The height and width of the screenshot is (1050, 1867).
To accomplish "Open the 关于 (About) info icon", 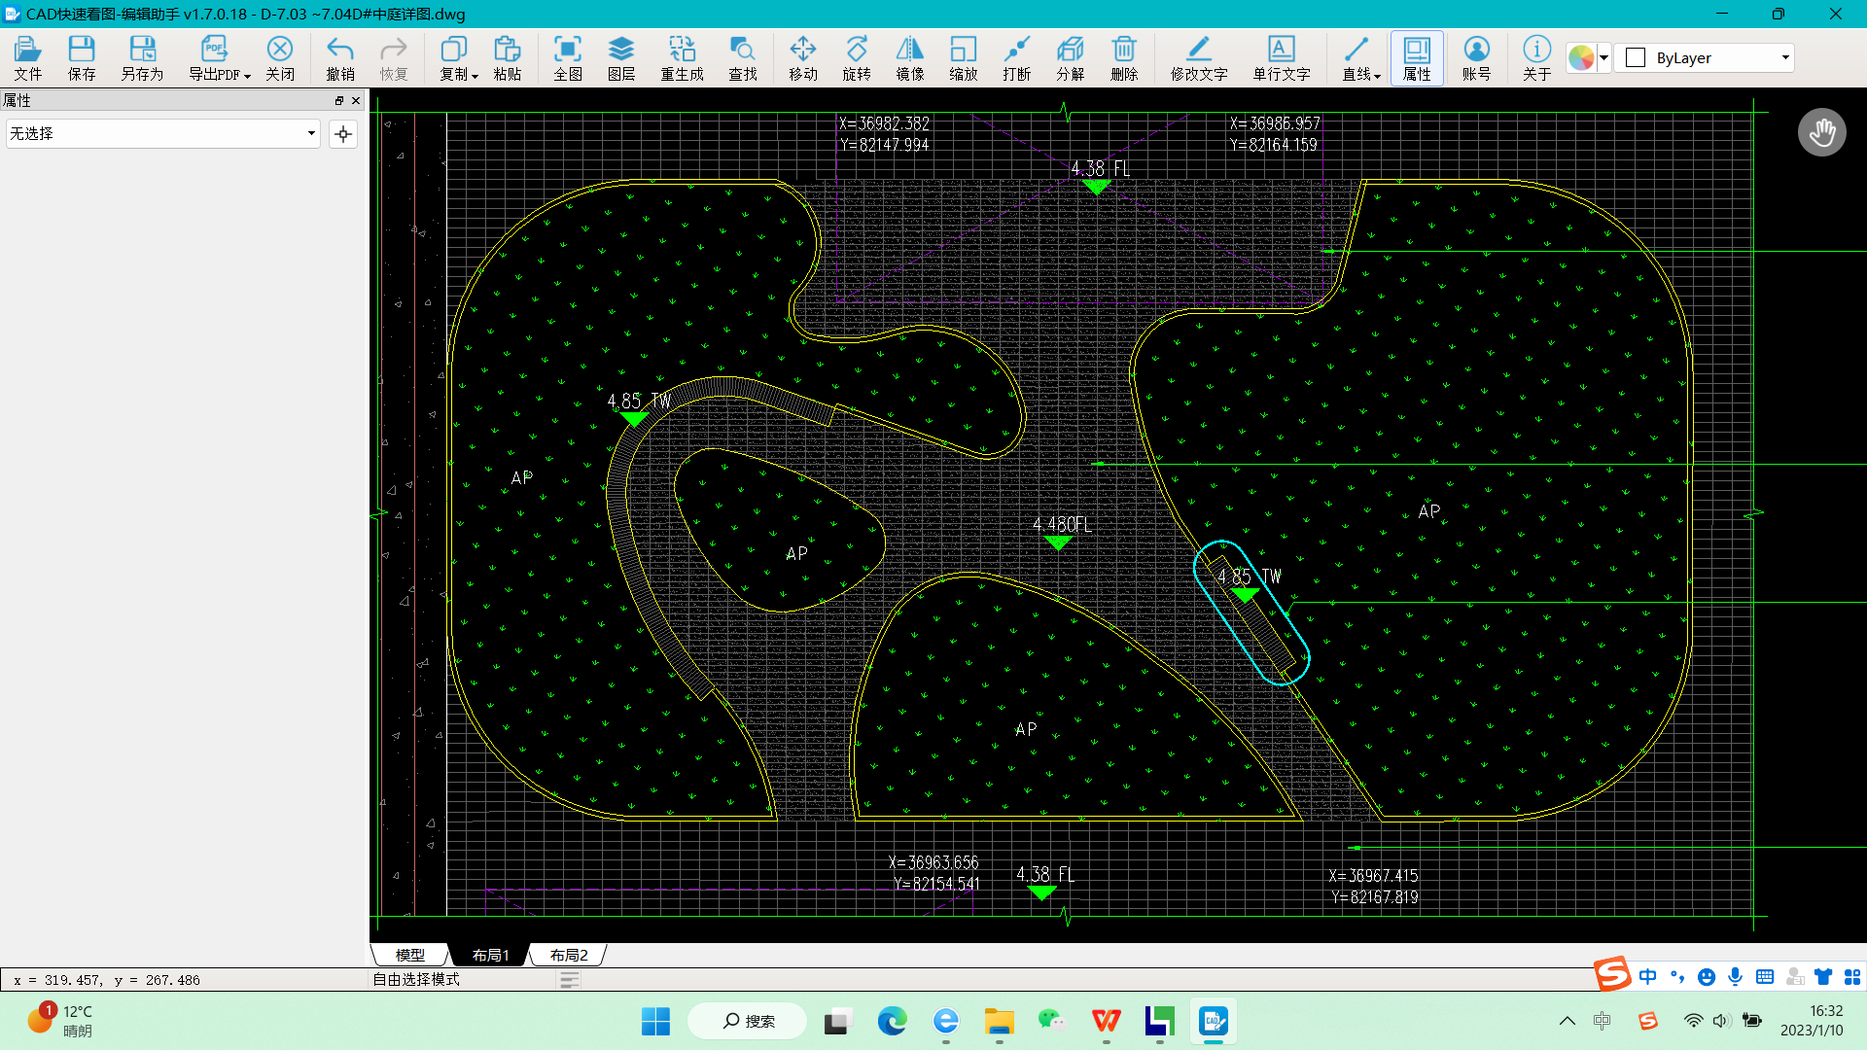I will pyautogui.click(x=1536, y=57).
